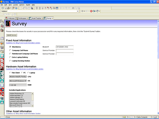Click Reimbursed Cell Phone Service Provider field

[65, 54]
